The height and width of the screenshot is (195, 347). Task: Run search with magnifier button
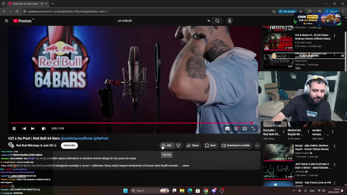(217, 21)
